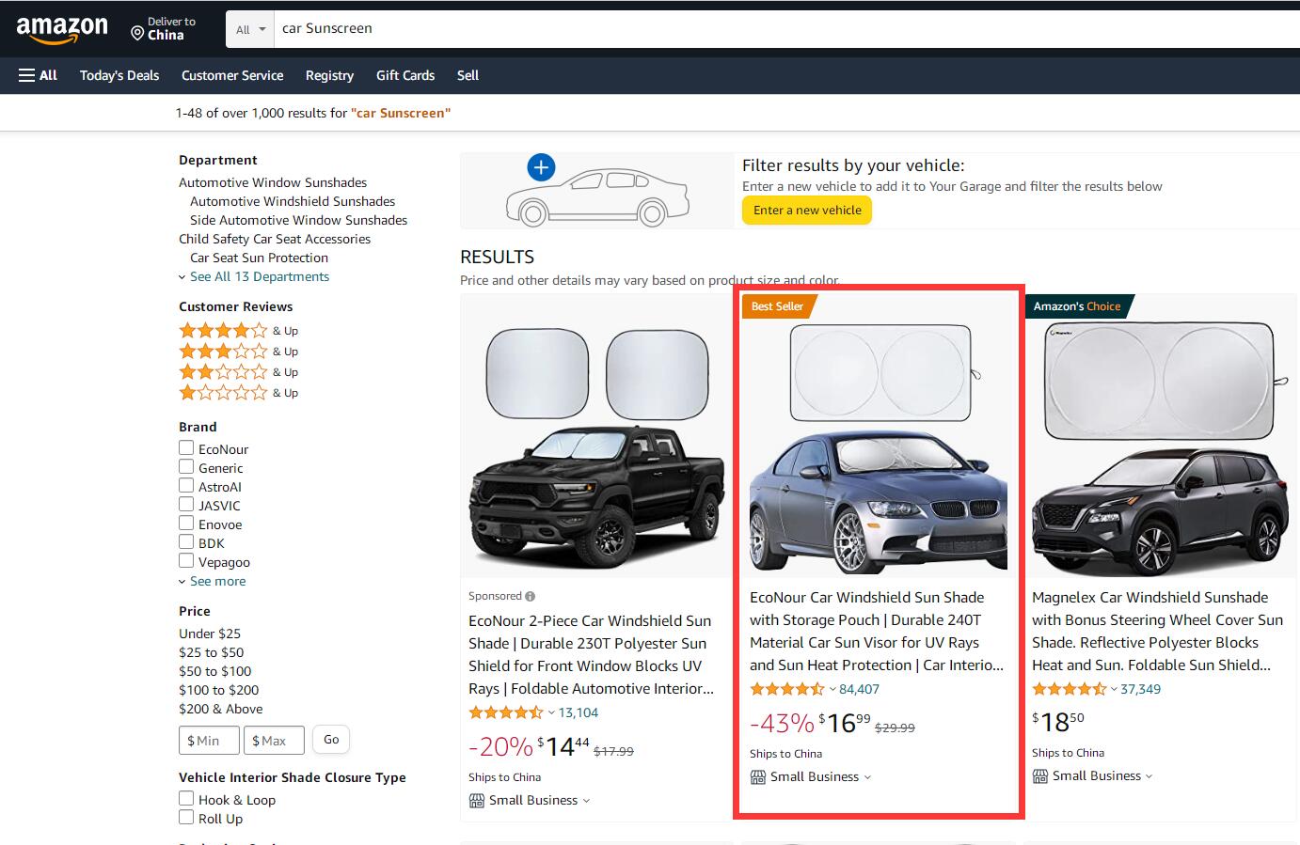This screenshot has width=1300, height=845.
Task: Check the AstroAI brand checkbox
Action: (x=186, y=486)
